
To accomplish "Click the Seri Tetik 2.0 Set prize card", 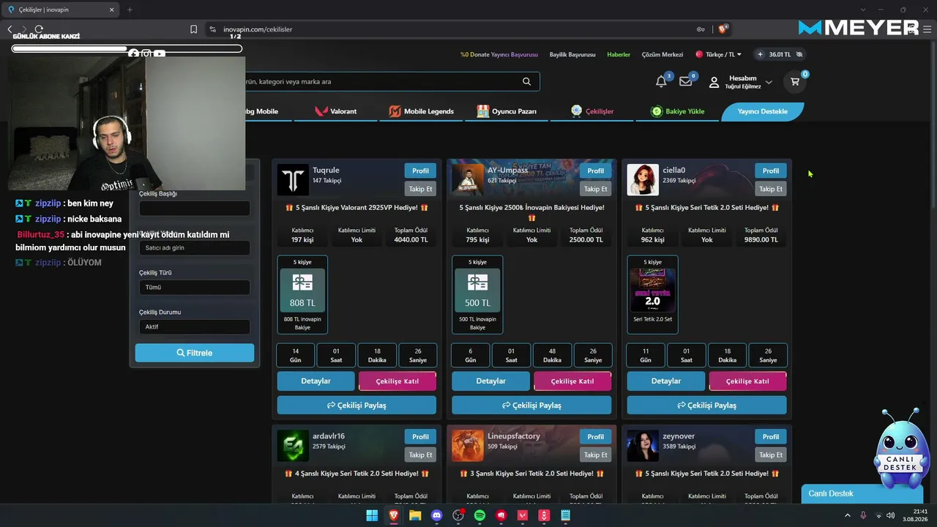I will click(652, 294).
